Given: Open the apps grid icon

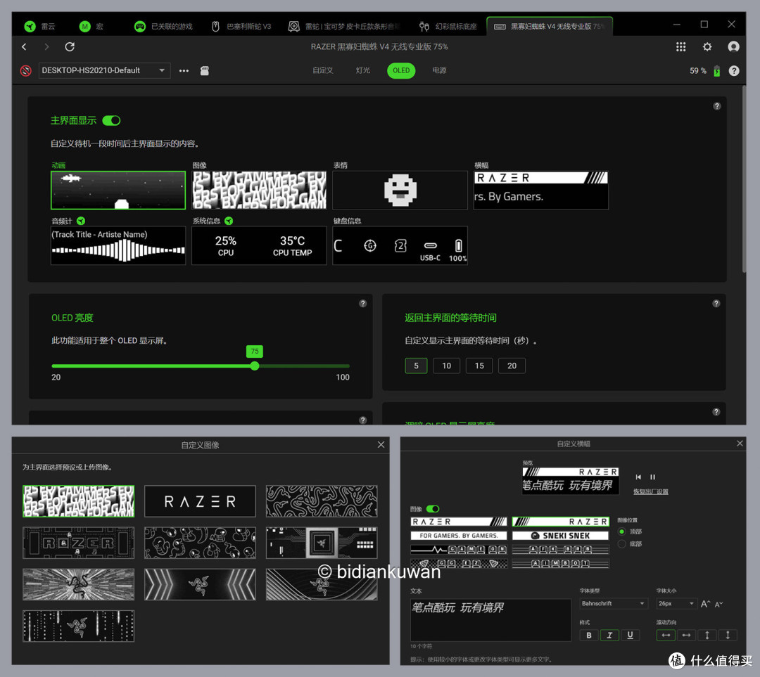Looking at the screenshot, I should [681, 46].
